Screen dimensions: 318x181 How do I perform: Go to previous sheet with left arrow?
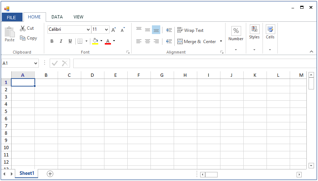(x=4, y=174)
